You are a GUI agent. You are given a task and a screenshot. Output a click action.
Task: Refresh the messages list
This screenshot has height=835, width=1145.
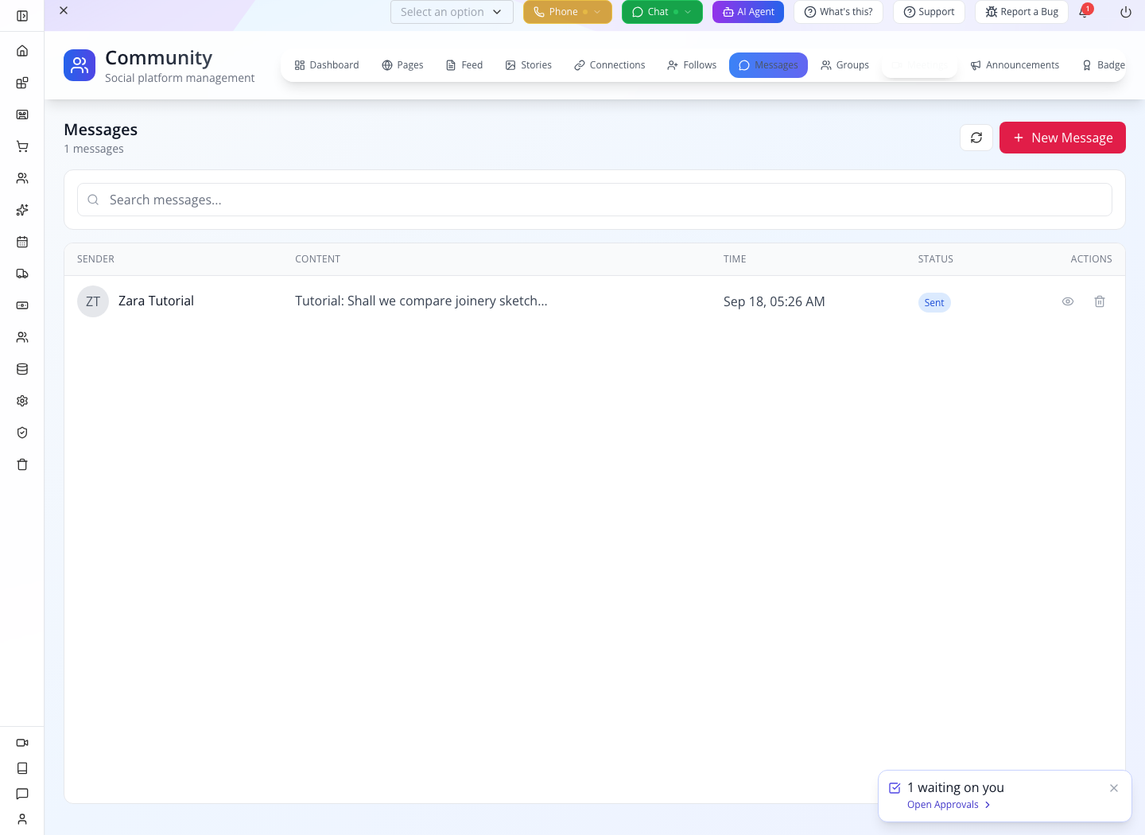tap(976, 138)
